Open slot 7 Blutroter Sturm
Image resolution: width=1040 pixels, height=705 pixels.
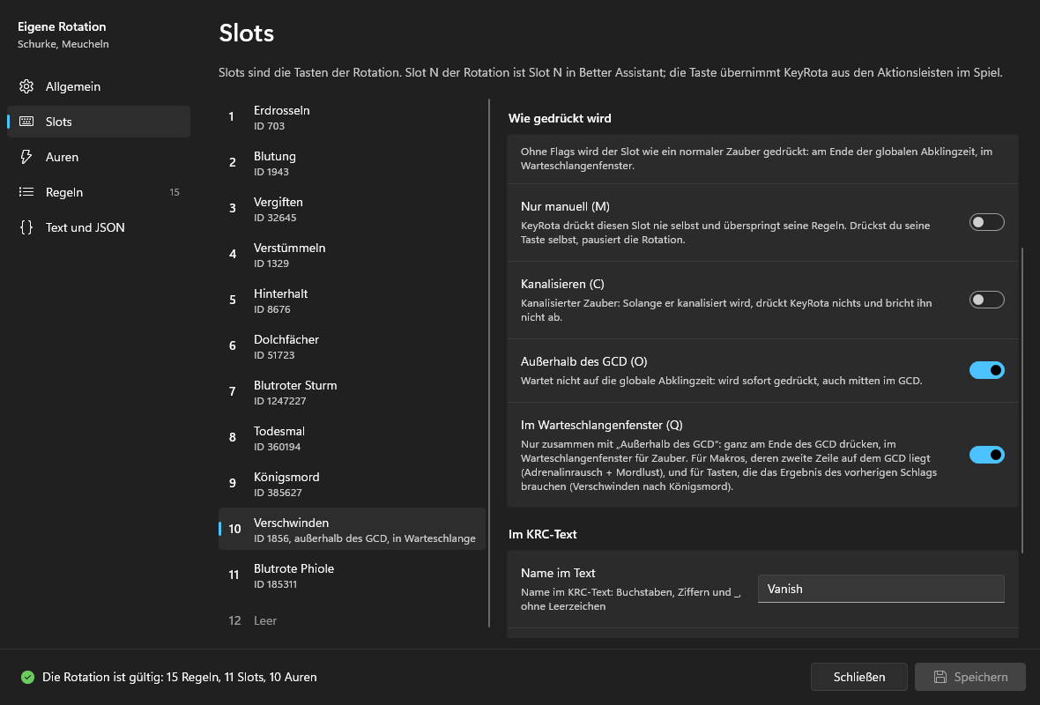pyautogui.click(x=352, y=392)
